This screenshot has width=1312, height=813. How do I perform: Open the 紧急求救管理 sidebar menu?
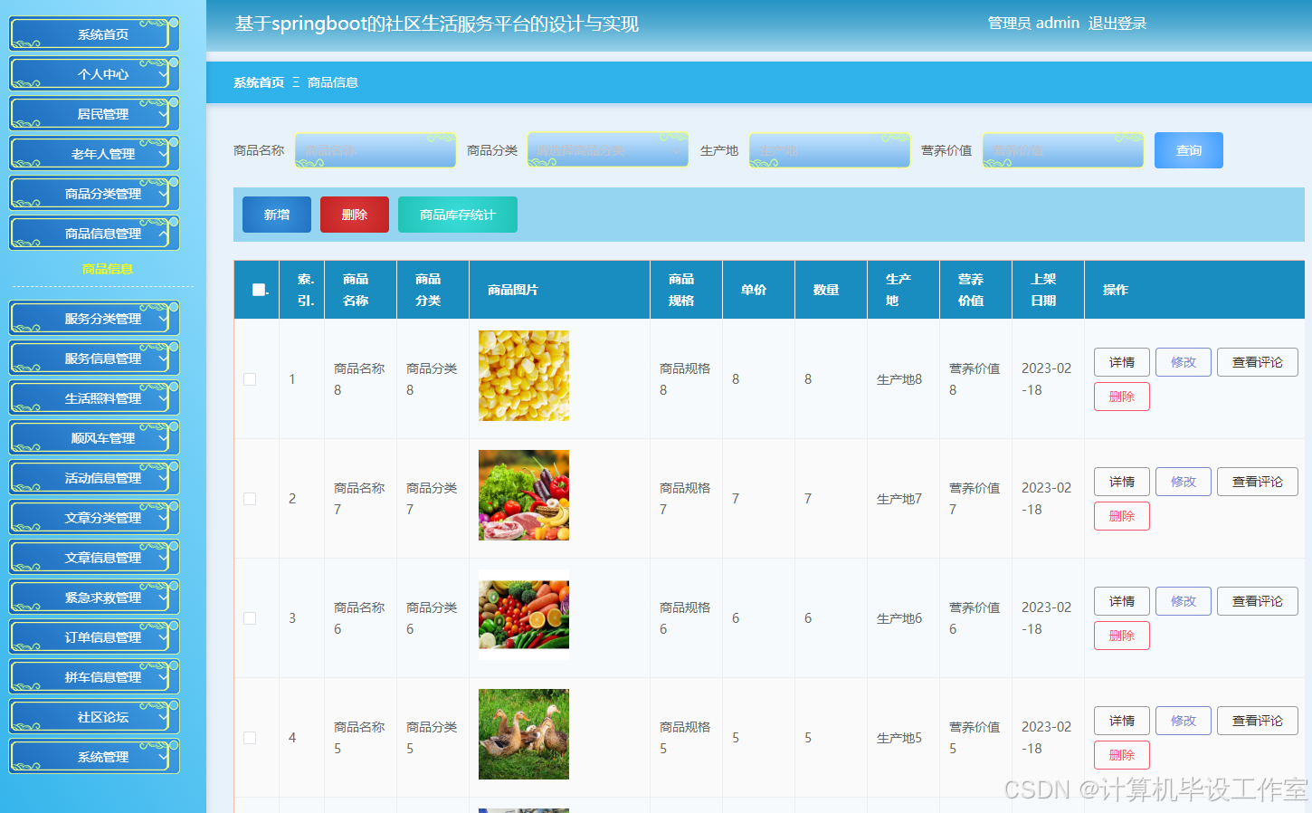pyautogui.click(x=94, y=597)
